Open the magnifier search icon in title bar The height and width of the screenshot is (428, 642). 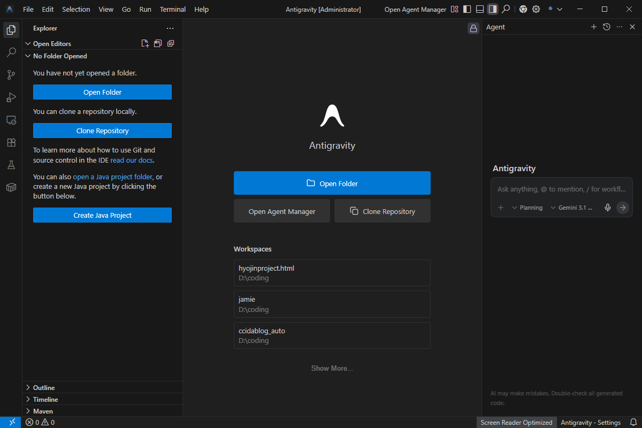click(506, 9)
